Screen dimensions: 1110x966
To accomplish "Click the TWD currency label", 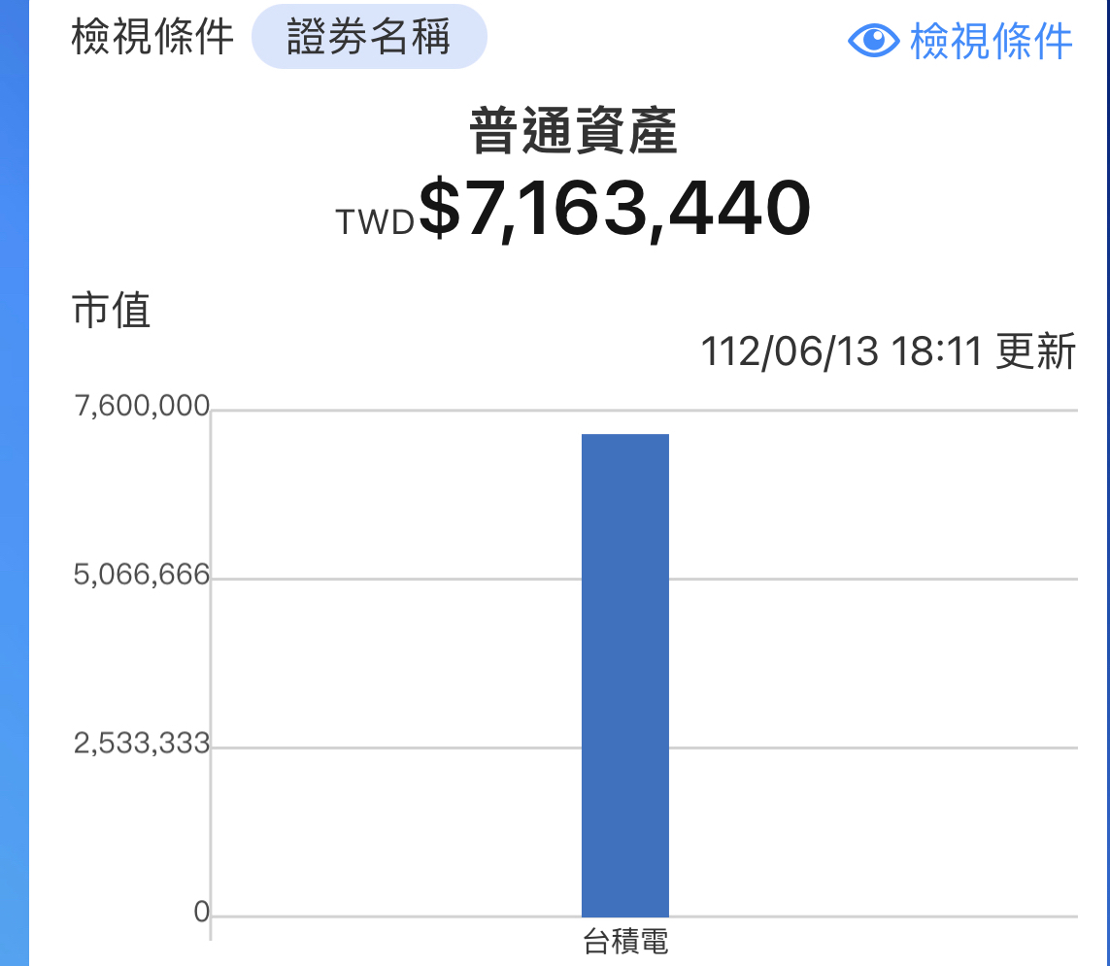I will [375, 222].
